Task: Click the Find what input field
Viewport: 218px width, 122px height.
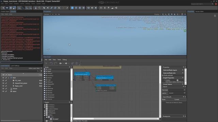Action: tap(177, 90)
